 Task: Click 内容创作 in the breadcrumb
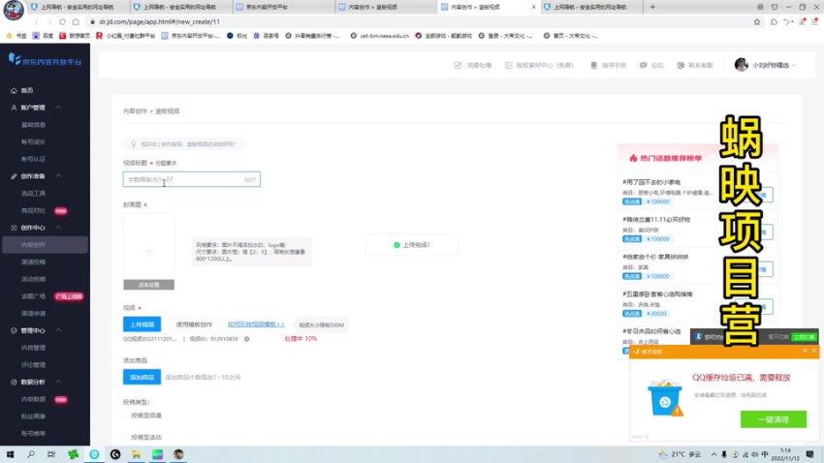coord(135,111)
